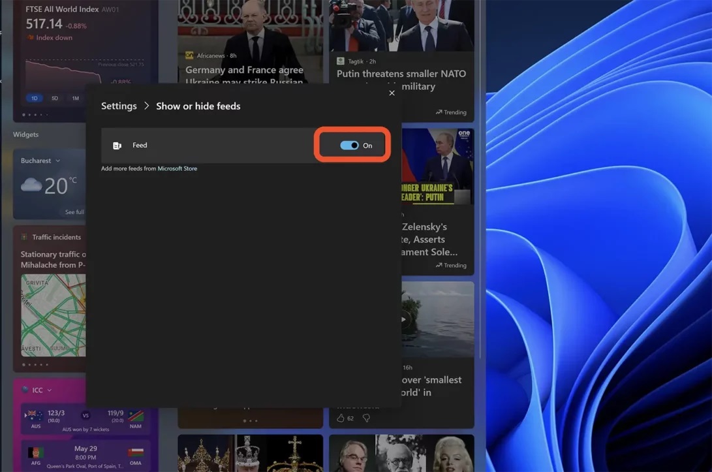This screenshot has width=712, height=472.
Task: Click the Feed icon in settings row
Action: [x=117, y=146]
